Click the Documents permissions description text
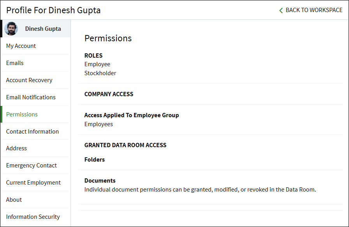 [x=200, y=190]
